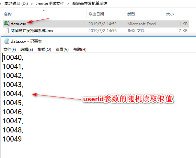This screenshot has height=158, width=196.
Task: Select the data.csv file name
Action: [18, 24]
